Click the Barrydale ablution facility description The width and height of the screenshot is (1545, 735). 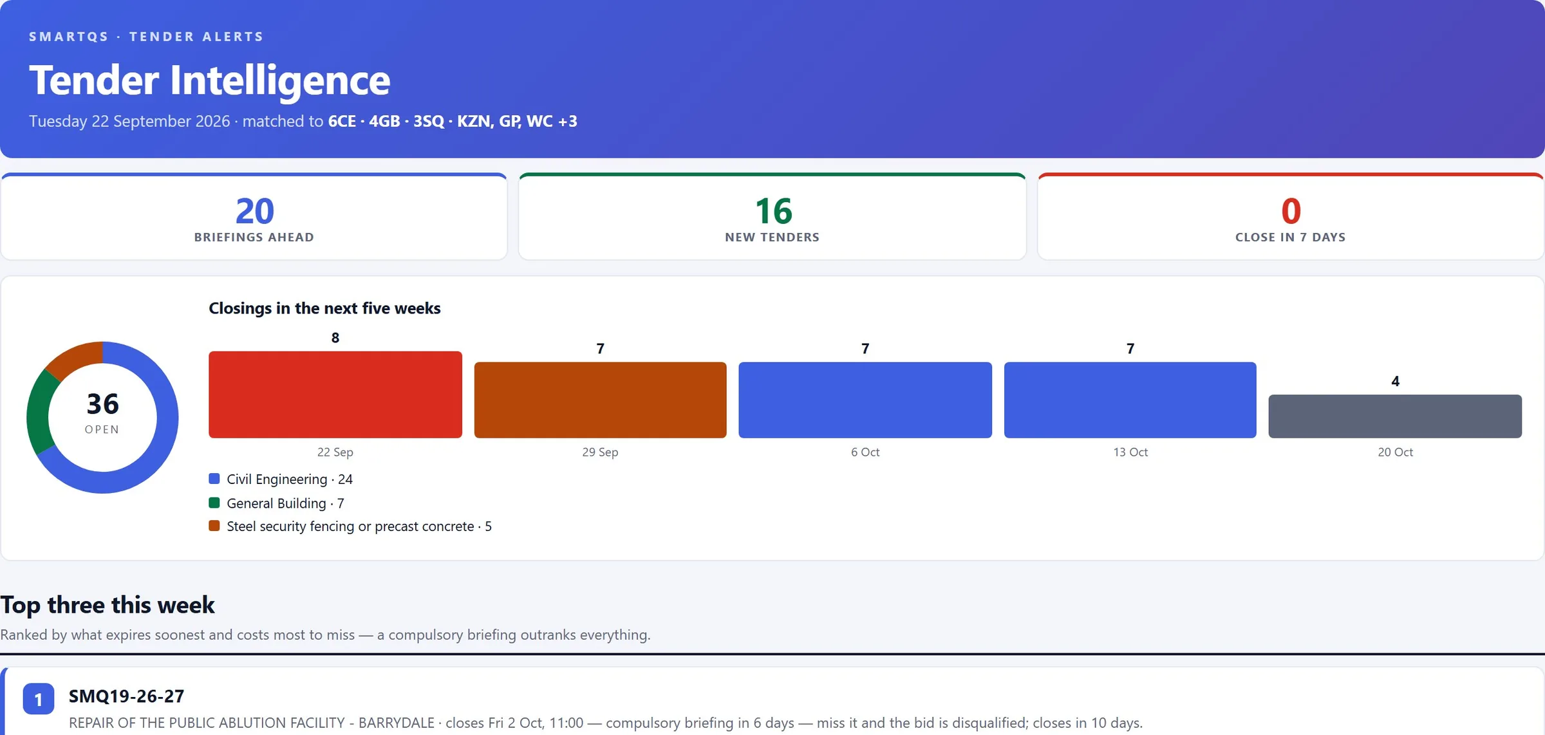click(x=605, y=723)
